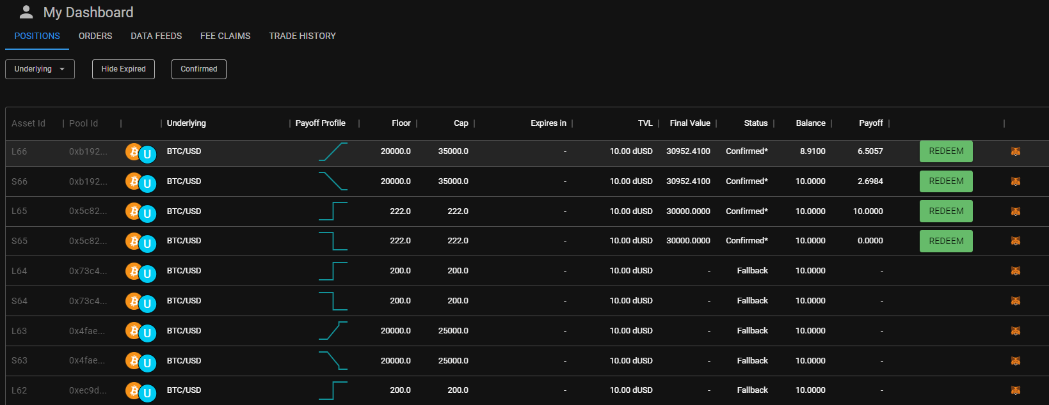Viewport: 1049px width, 405px height.
Task: Click the user profile icon beside My Dashboard
Action: pos(26,12)
